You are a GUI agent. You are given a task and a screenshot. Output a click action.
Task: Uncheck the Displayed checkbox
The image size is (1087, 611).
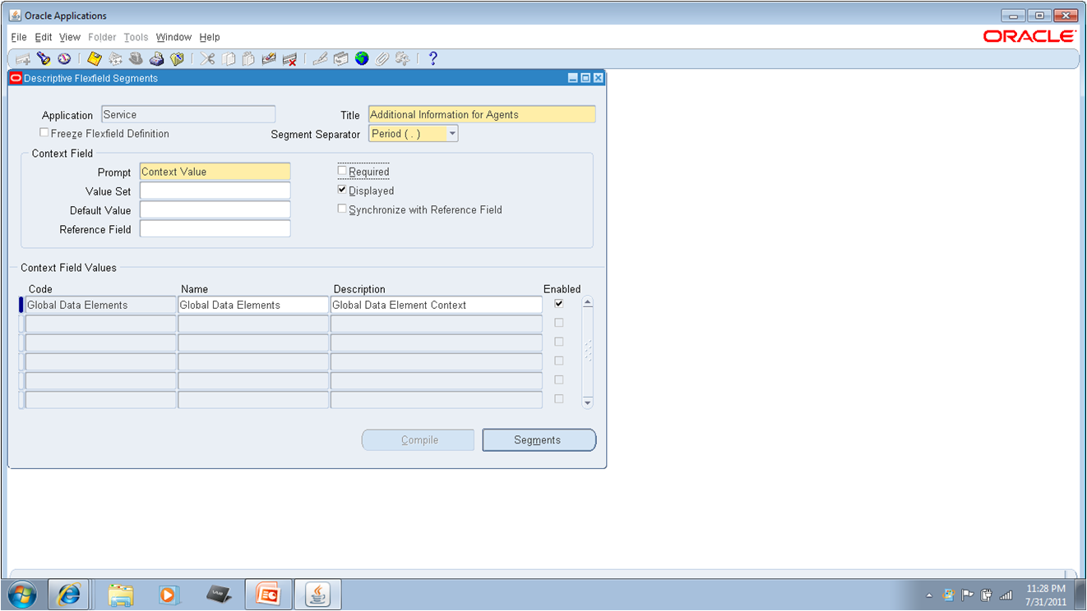tap(343, 191)
